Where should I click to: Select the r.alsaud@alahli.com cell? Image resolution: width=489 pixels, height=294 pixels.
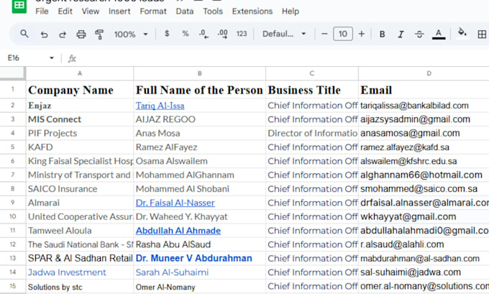(424, 244)
